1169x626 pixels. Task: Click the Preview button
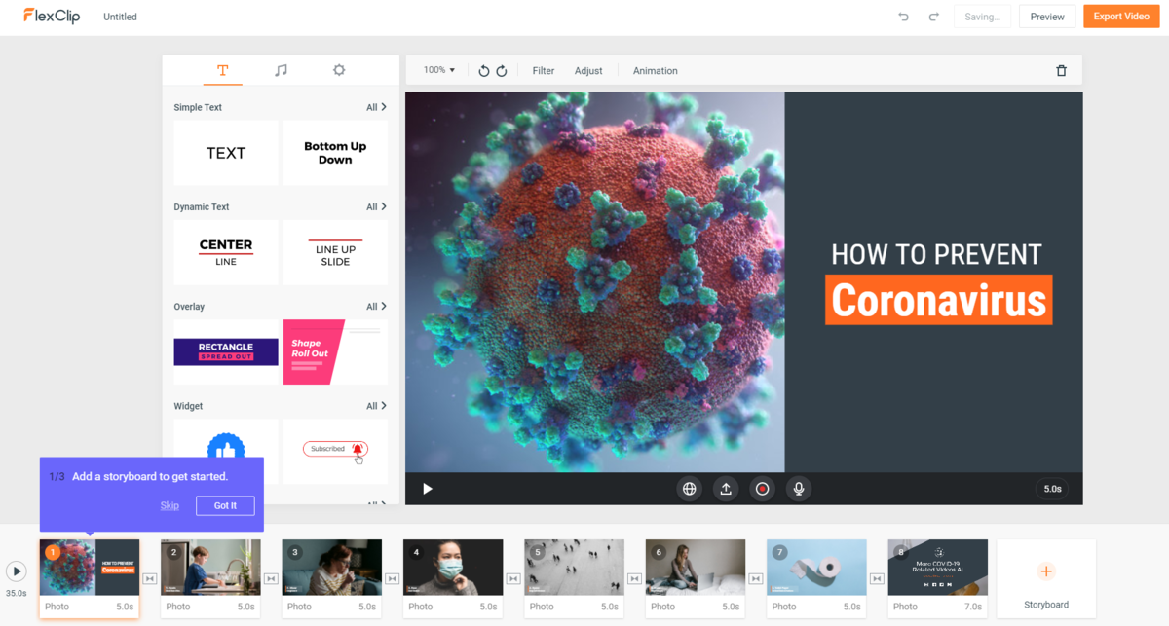point(1047,17)
